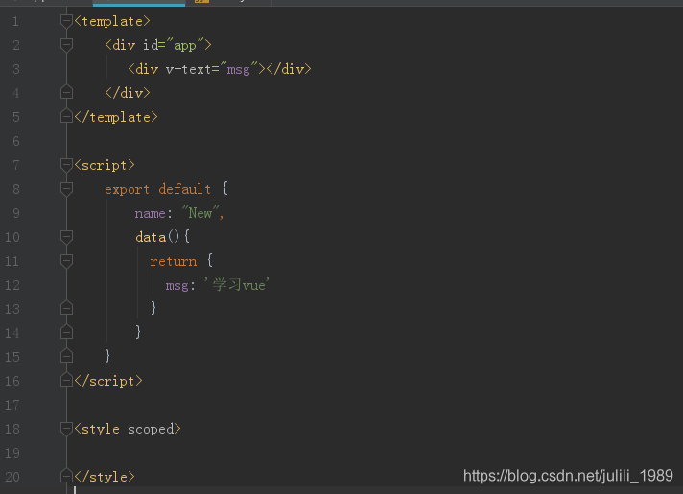Click the fold end marker beside </style>
Viewport: 683px width, 494px height.
click(66, 476)
